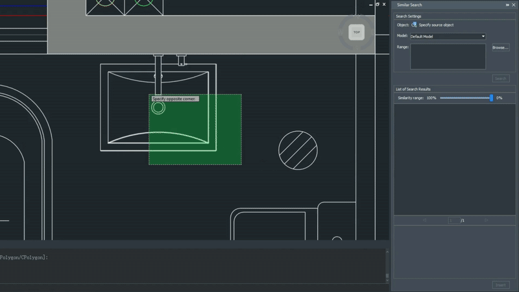Click the Specify source object picker icon
Image resolution: width=519 pixels, height=292 pixels.
[x=414, y=25]
